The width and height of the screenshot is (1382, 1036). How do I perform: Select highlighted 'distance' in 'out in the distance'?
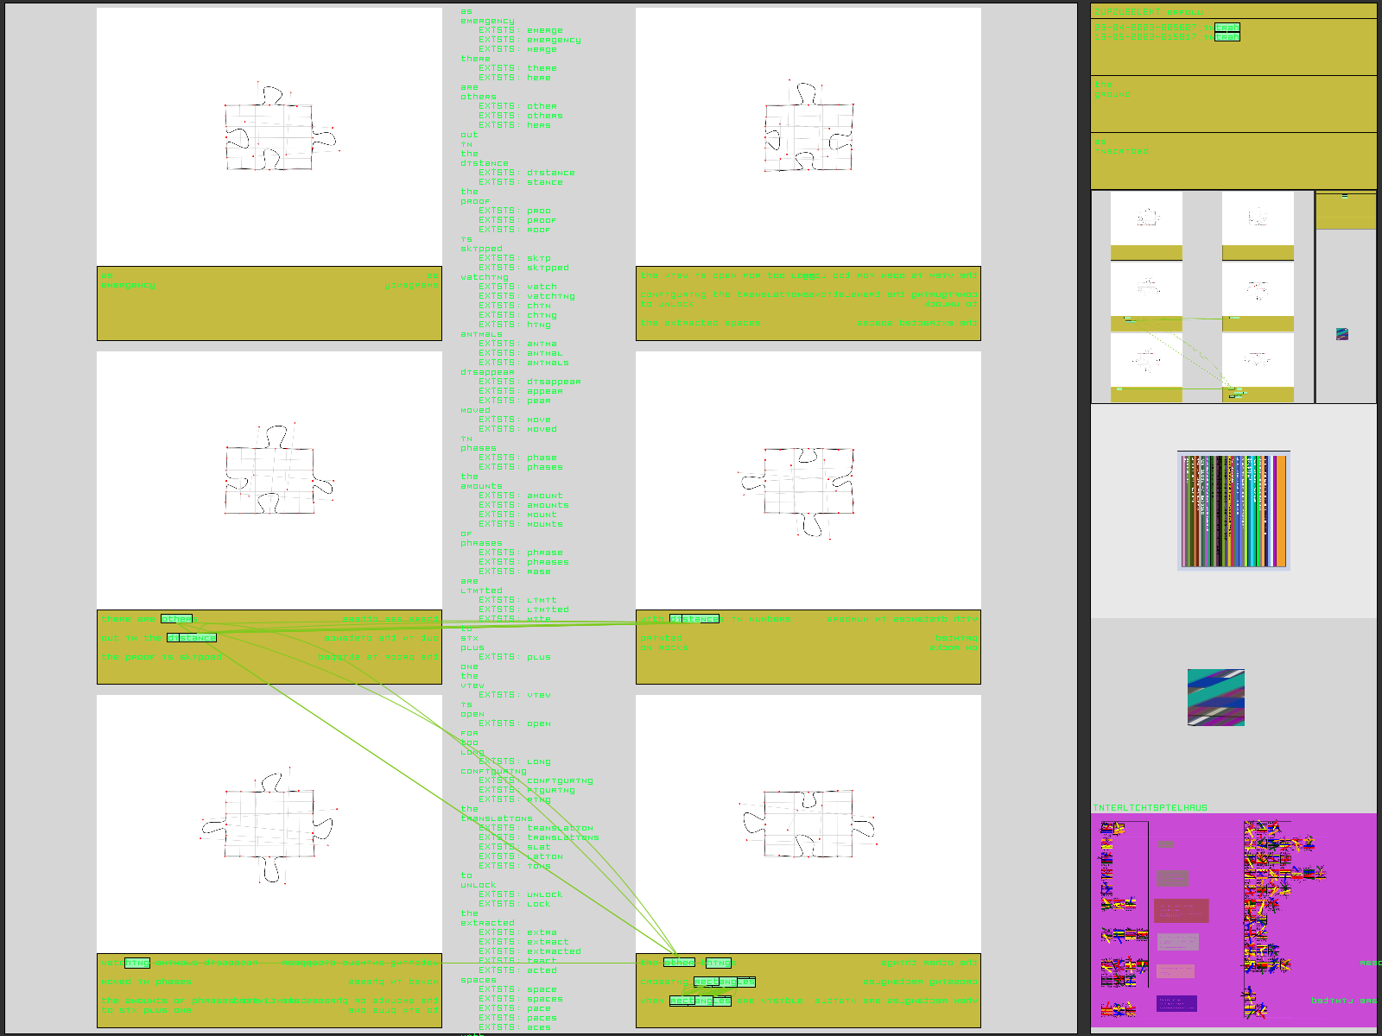point(191,638)
